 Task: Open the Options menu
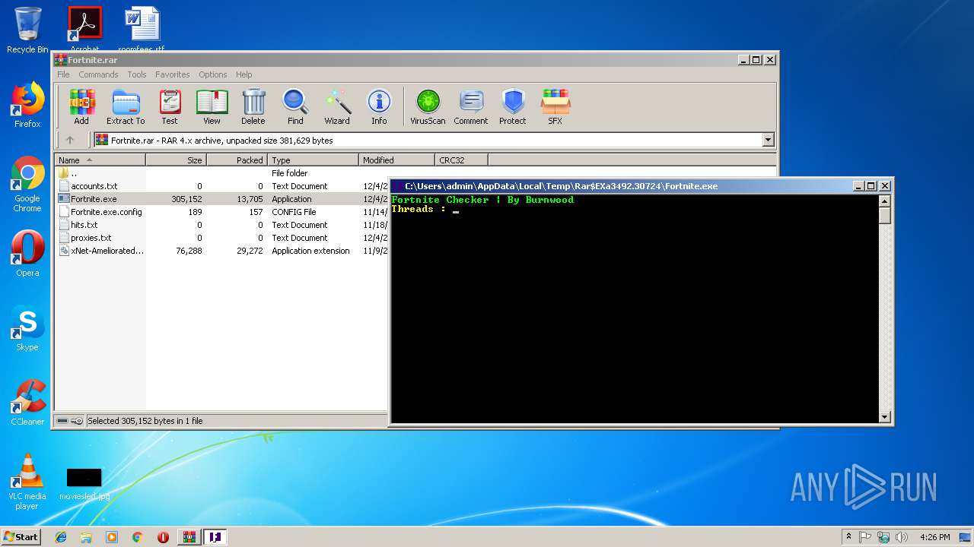click(x=213, y=74)
